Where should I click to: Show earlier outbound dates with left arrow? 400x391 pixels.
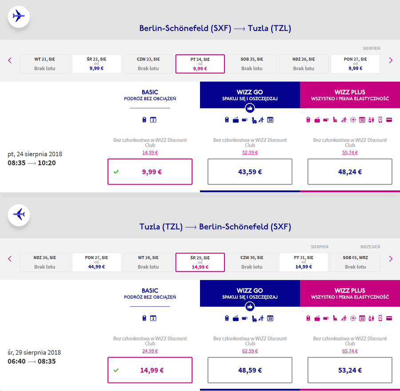(x=10, y=60)
